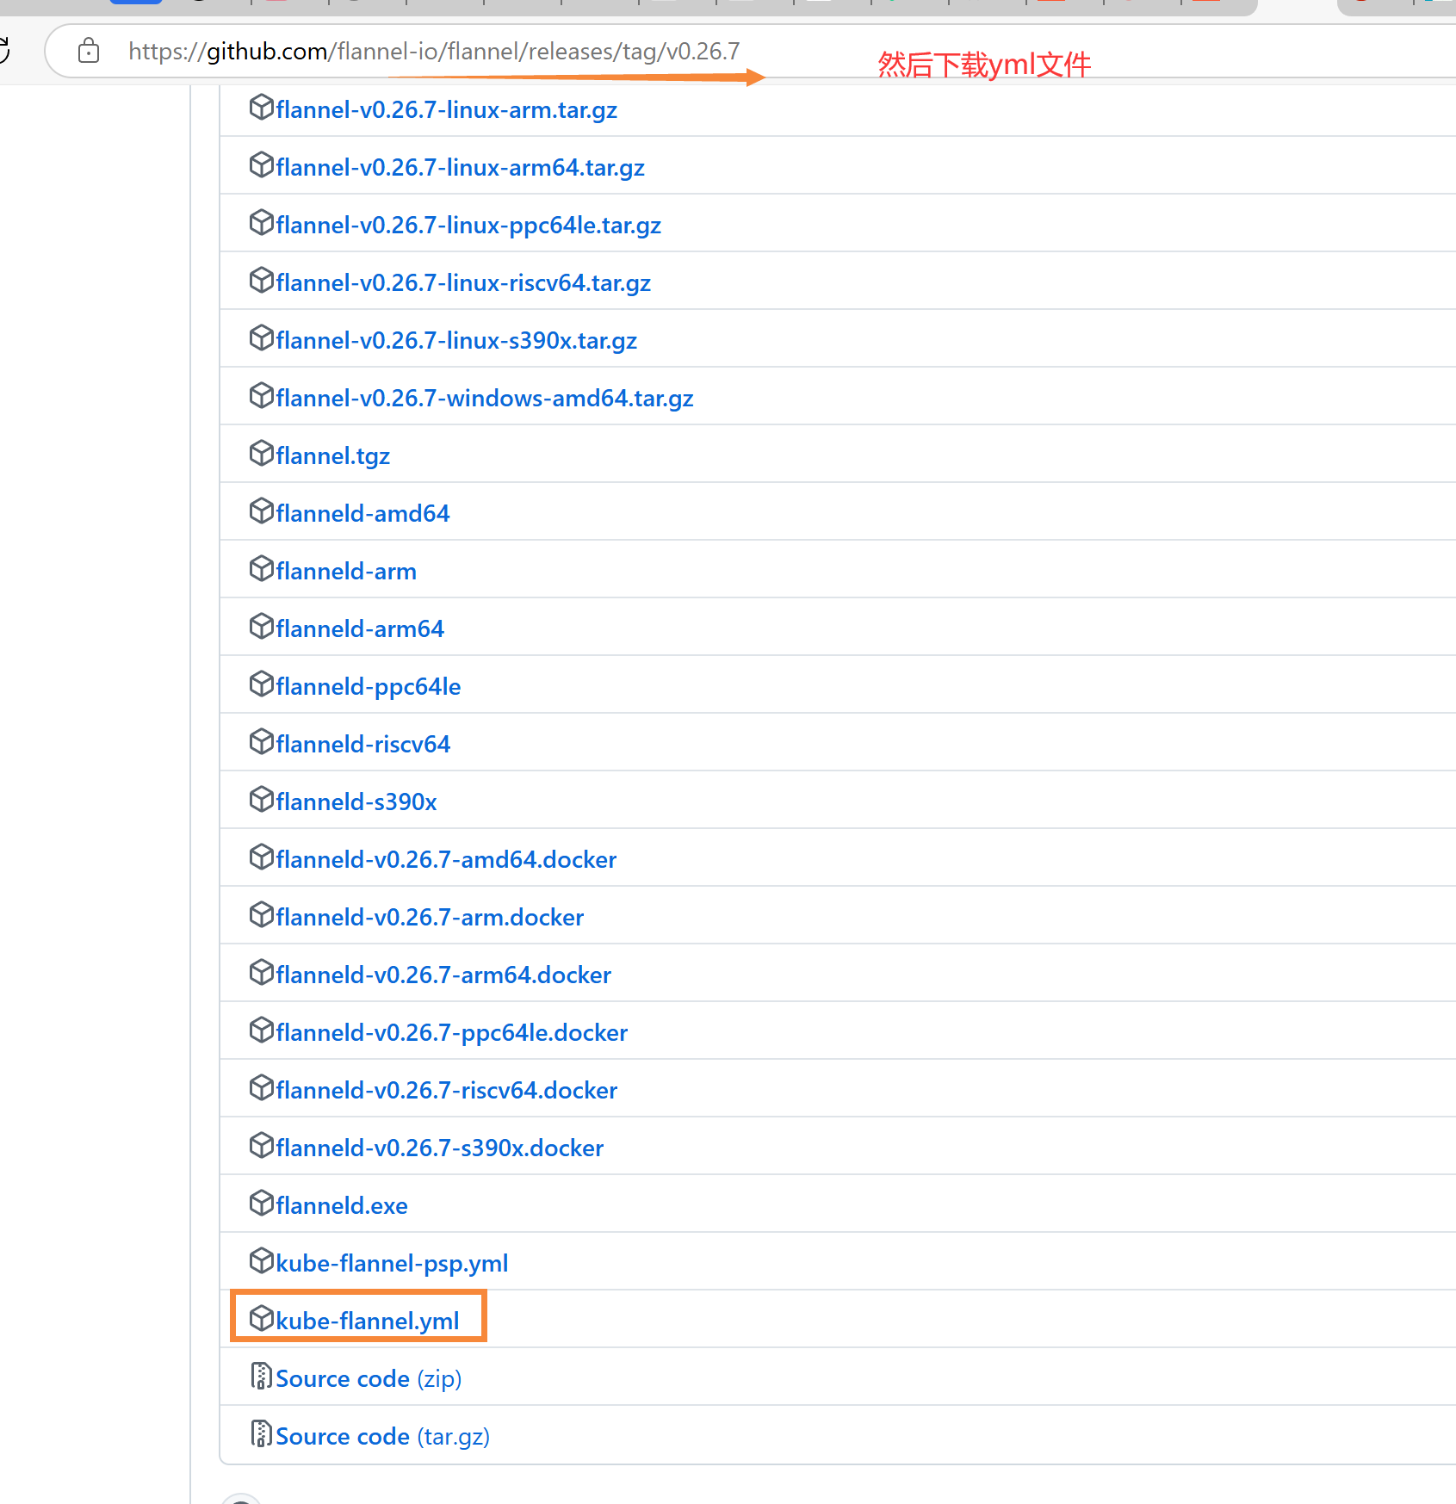
Task: Download the kube-flannel.yml file
Action: click(368, 1321)
